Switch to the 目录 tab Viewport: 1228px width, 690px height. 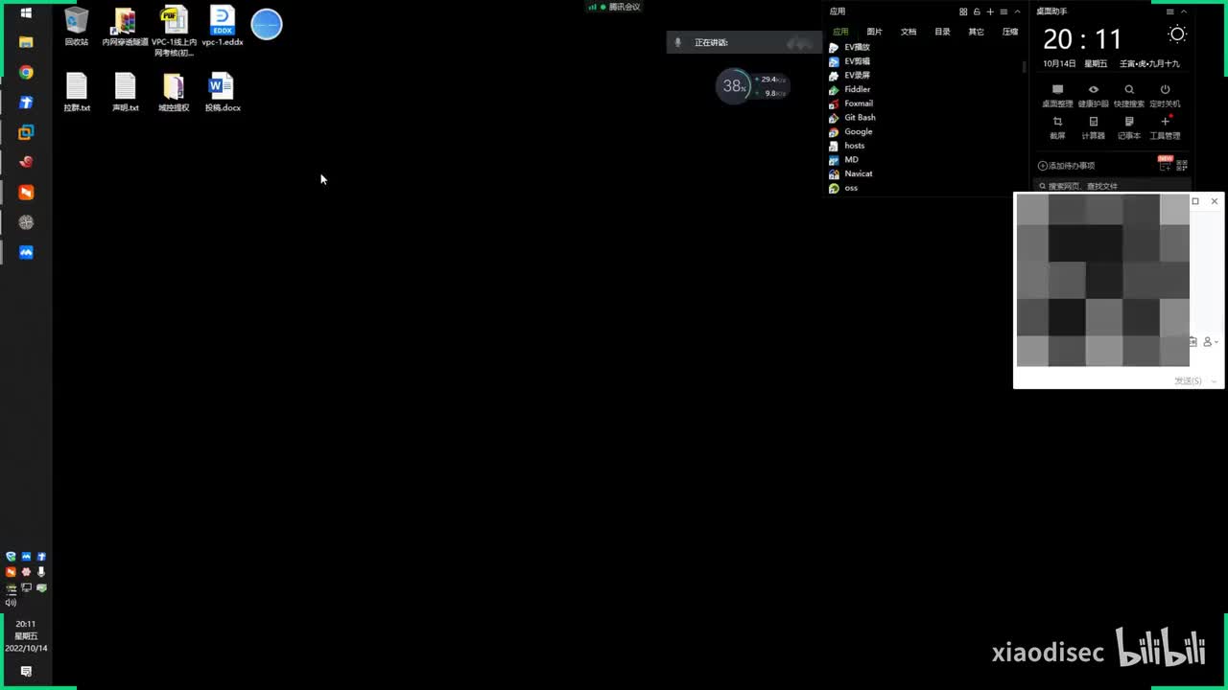coord(942,32)
